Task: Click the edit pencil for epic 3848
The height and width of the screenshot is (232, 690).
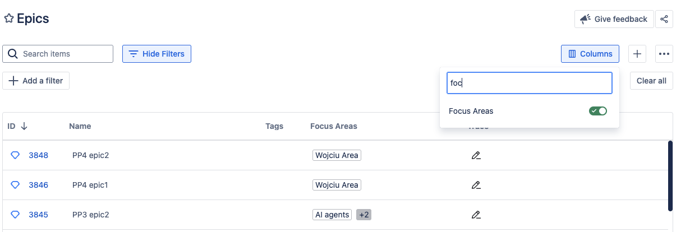Action: [476, 155]
